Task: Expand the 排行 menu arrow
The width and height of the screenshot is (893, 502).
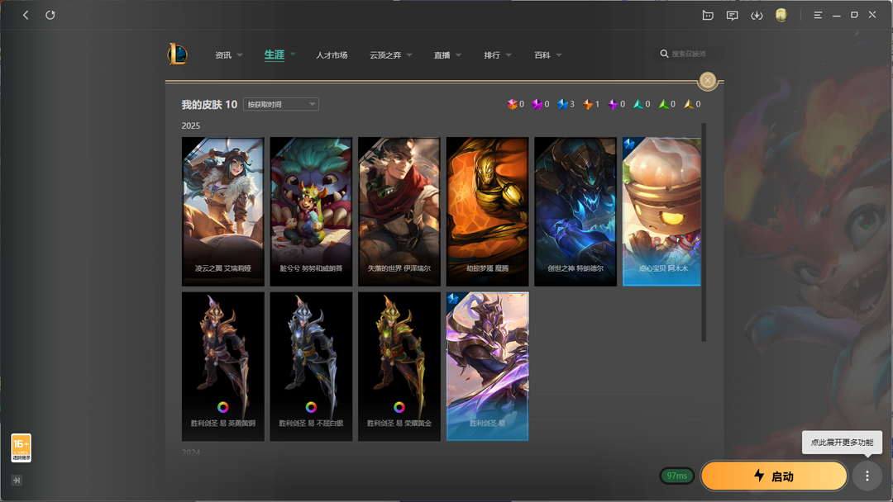Action: click(x=509, y=55)
